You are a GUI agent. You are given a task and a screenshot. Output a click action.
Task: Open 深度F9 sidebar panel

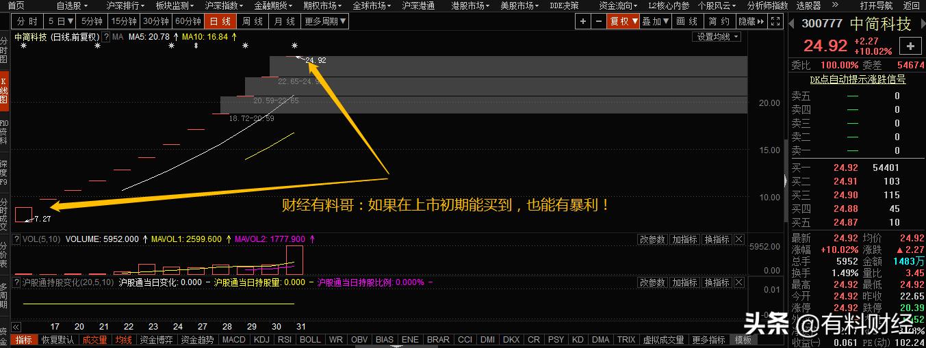(4, 174)
